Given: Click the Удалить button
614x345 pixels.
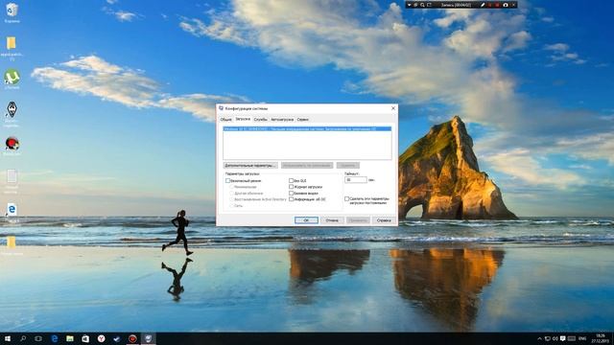Looking at the screenshot, I should [347, 166].
